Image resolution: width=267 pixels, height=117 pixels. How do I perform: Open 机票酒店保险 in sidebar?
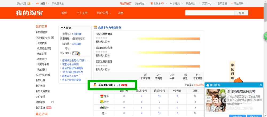coord(44,49)
